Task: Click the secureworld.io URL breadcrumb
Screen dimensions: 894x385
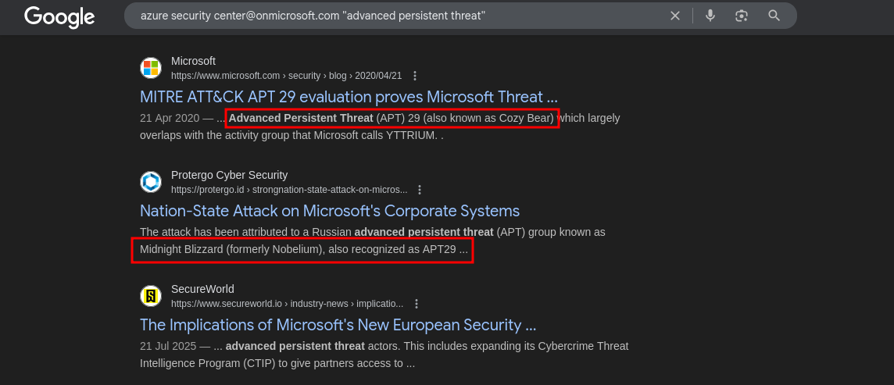Action: pos(287,304)
